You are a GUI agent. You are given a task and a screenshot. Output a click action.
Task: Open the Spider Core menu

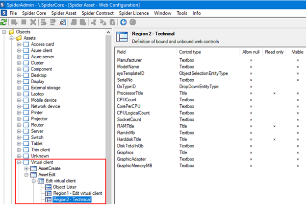point(34,13)
